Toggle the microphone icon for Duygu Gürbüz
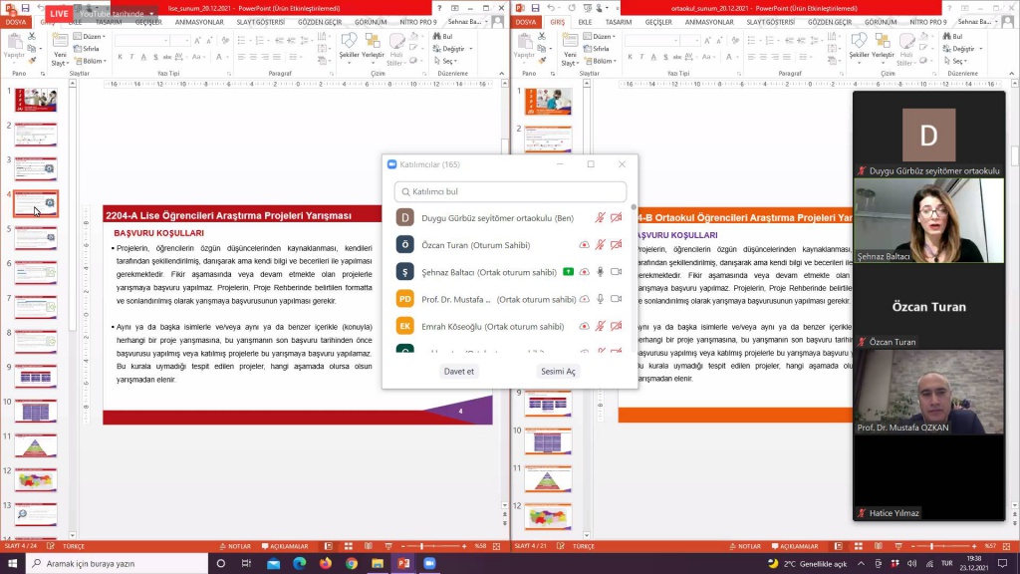The width and height of the screenshot is (1020, 574). coord(600,217)
